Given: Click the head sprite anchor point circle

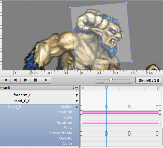Looking at the screenshot, I should (x=101, y=35).
